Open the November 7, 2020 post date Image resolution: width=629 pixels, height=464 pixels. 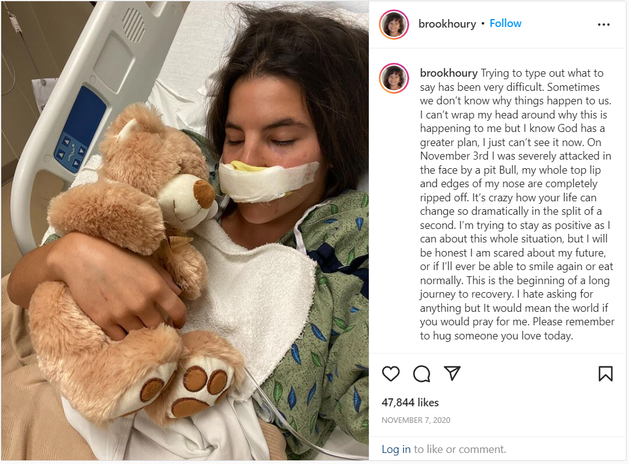click(415, 420)
